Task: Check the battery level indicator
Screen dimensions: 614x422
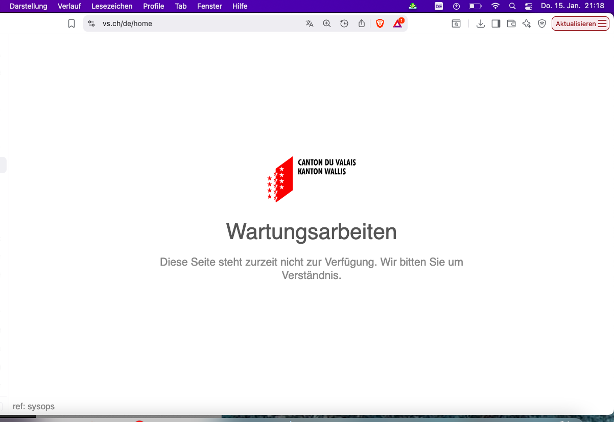Action: pyautogui.click(x=474, y=6)
